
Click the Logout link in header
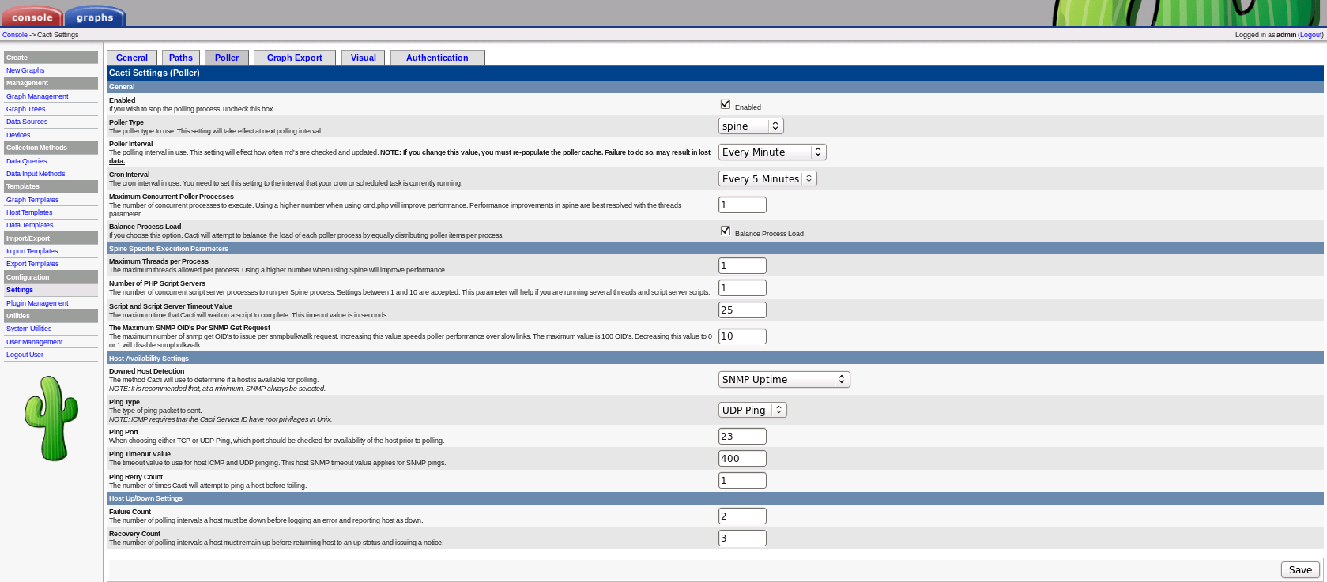(1310, 35)
